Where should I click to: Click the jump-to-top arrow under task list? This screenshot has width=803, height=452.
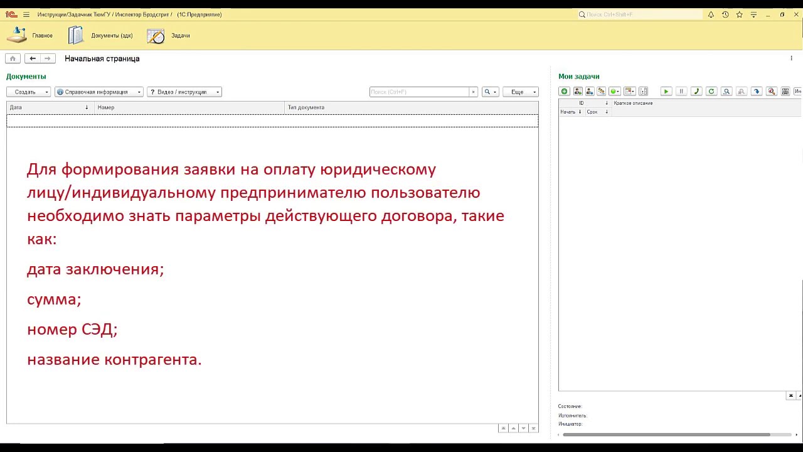(790, 395)
